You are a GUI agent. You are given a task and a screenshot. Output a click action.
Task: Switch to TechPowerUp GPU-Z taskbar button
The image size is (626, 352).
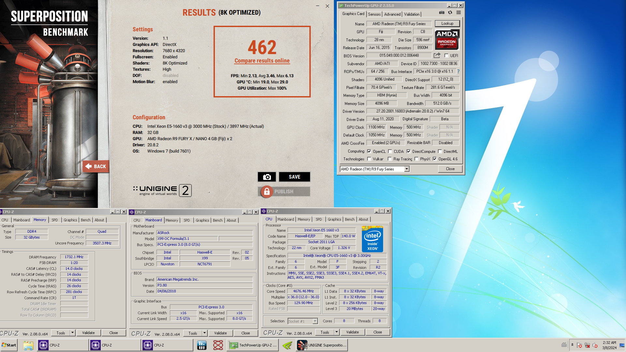253,345
